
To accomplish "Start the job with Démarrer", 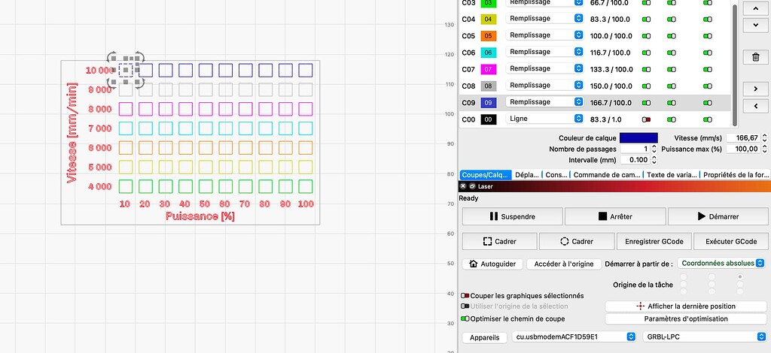I will tap(718, 216).
